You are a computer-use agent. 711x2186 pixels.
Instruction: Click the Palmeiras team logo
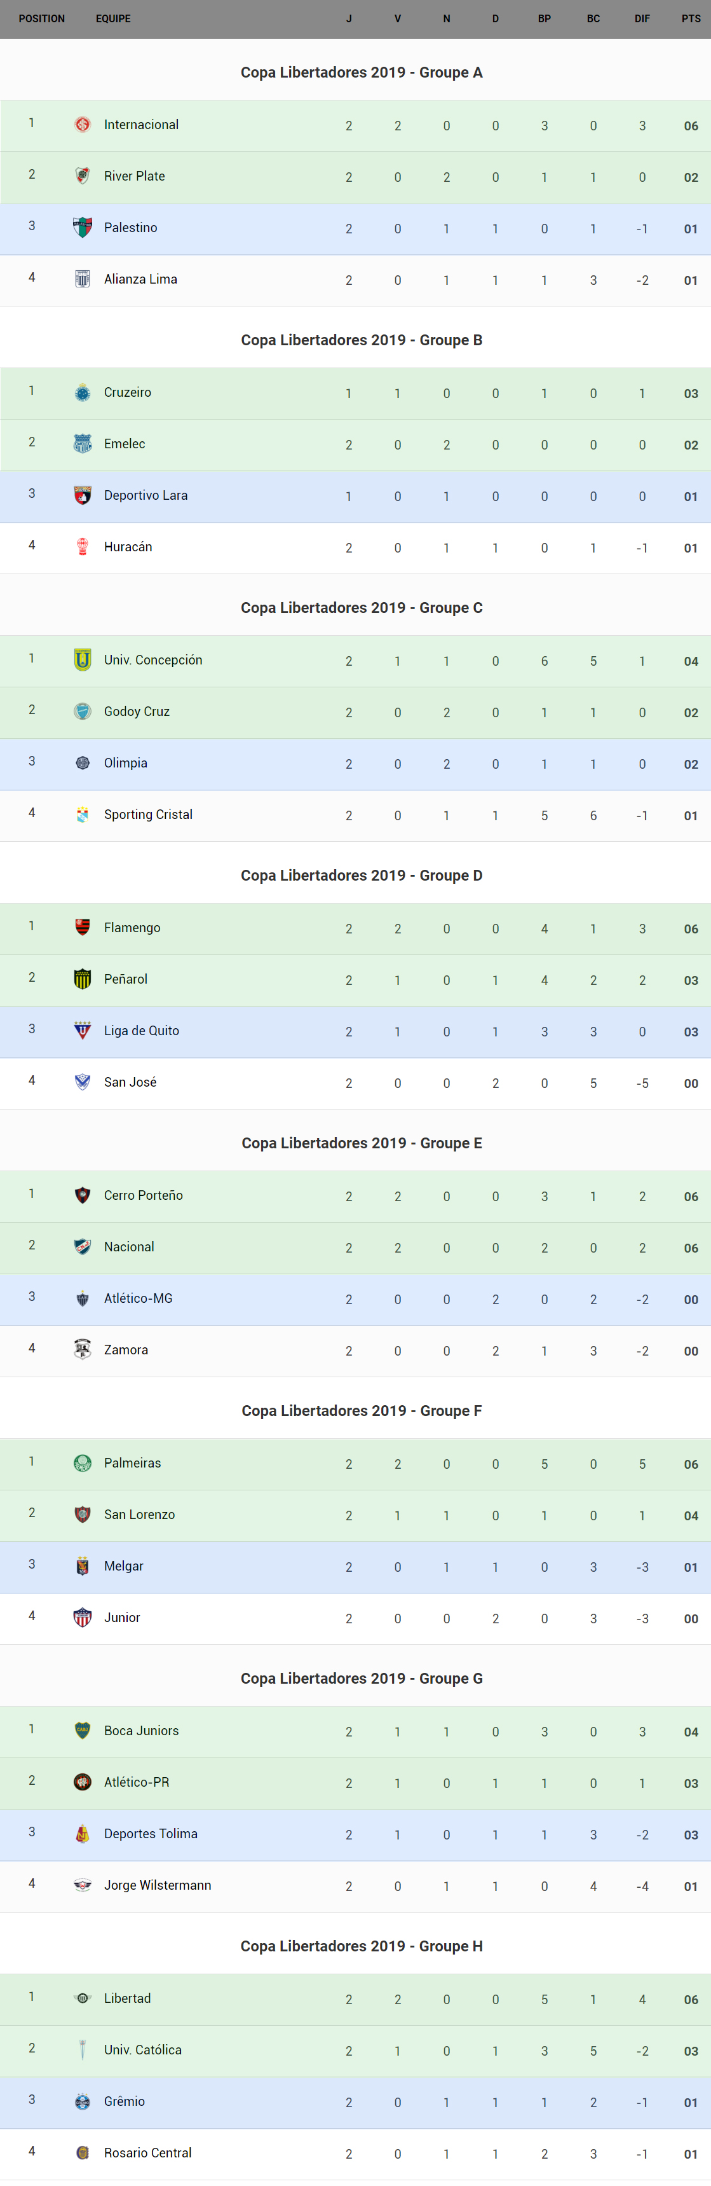pos(83,1462)
